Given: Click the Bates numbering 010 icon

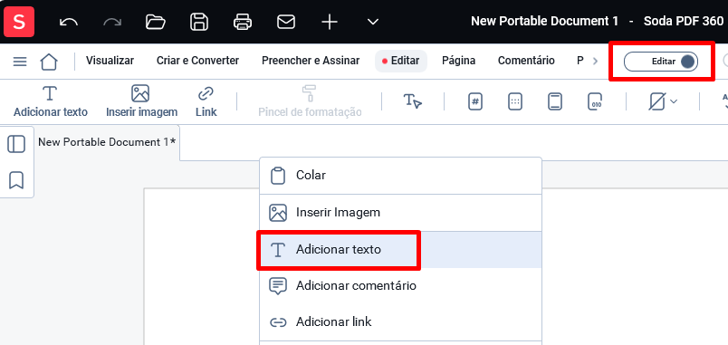Looking at the screenshot, I should [x=595, y=101].
